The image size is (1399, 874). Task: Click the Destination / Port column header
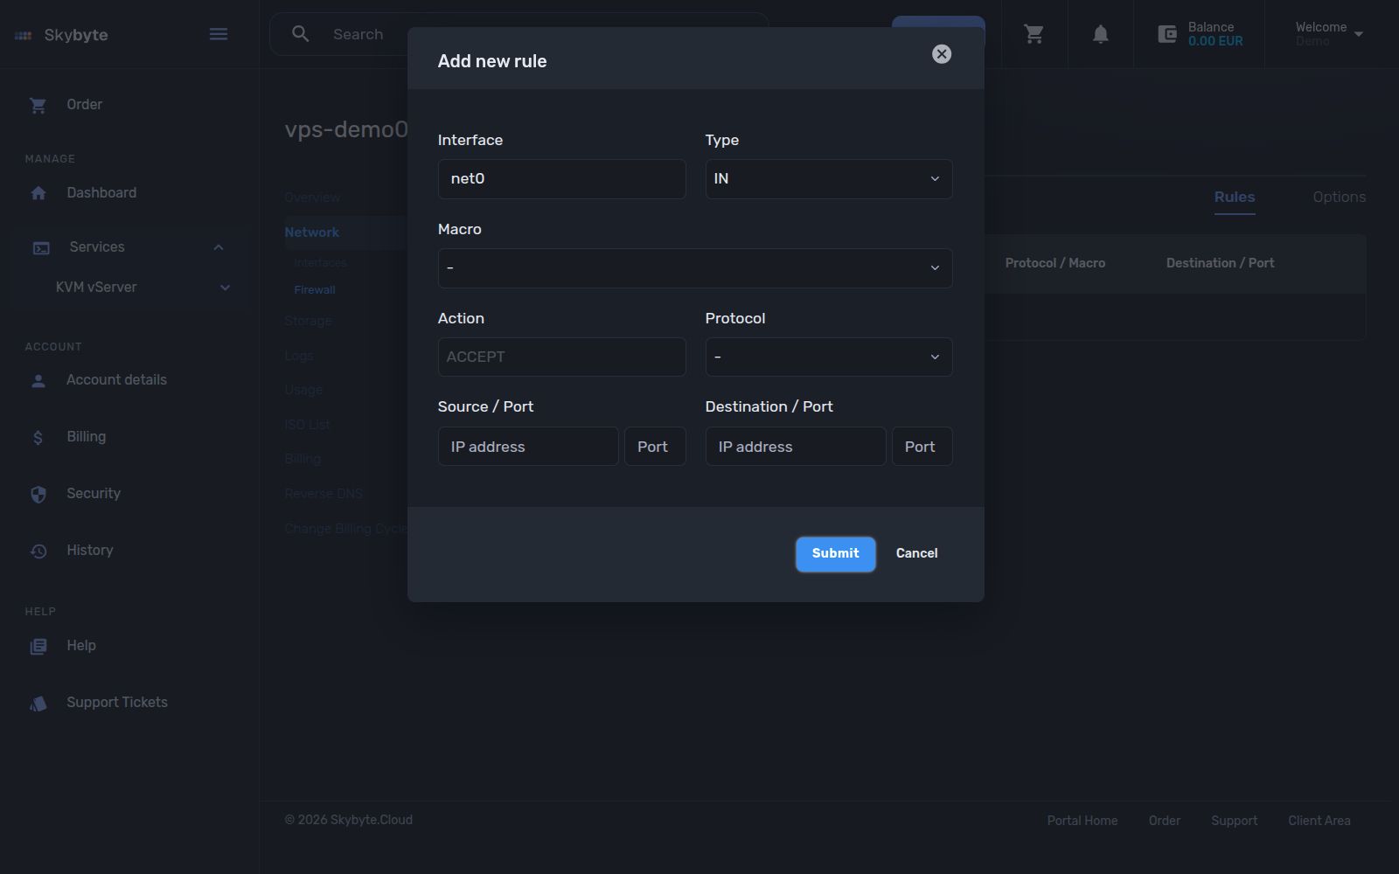(x=1220, y=263)
